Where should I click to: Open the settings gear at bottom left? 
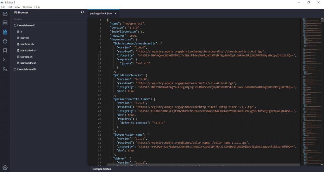[x=5, y=168]
